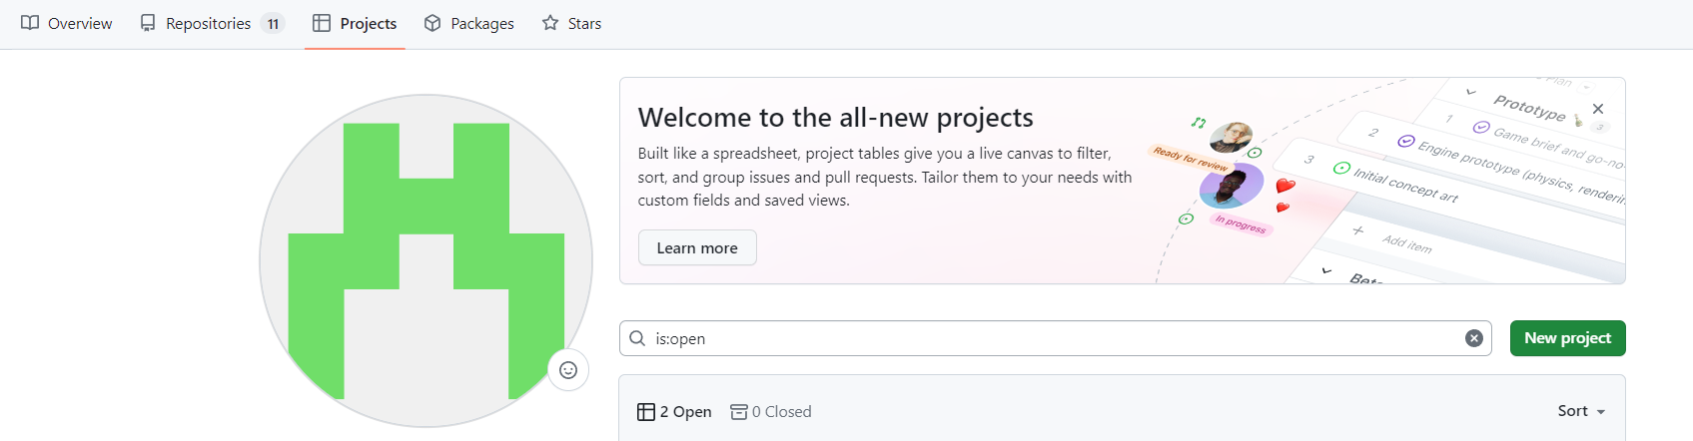Clear the search filter with X icon
Viewport: 1693px width, 441px height.
[1473, 338]
